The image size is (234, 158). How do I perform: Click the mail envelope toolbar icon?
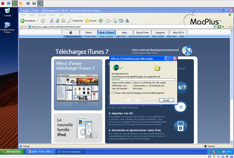coord(108,21)
